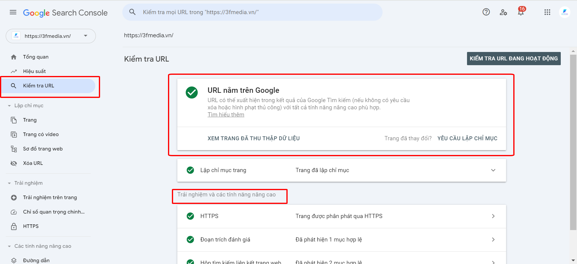Image resolution: width=577 pixels, height=264 pixels.
Task: Collapse Các tính năng nâng cao section
Action: pos(9,246)
